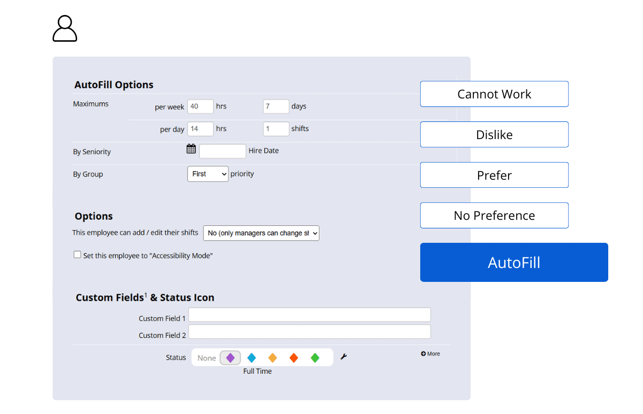643x414 pixels.
Task: Pick the green status diamond
Action: click(314, 357)
